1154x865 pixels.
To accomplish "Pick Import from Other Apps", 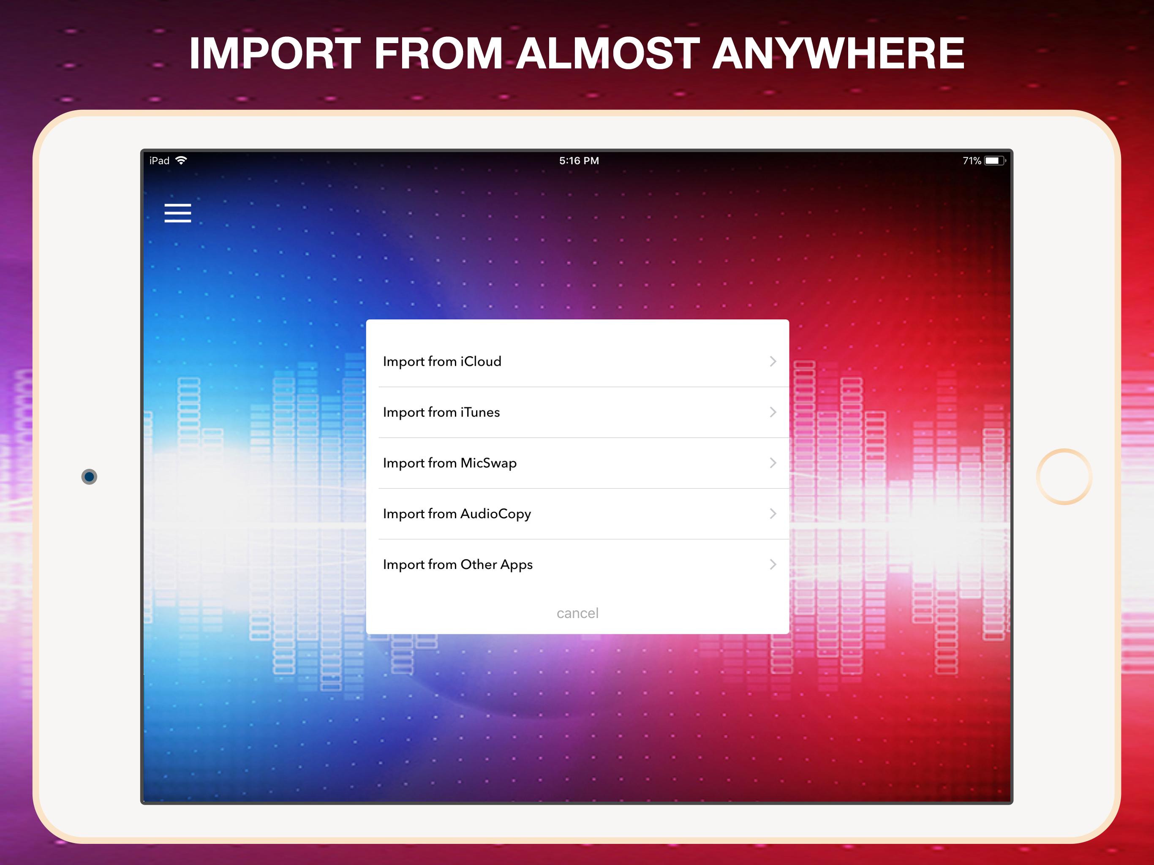I will tap(457, 565).
